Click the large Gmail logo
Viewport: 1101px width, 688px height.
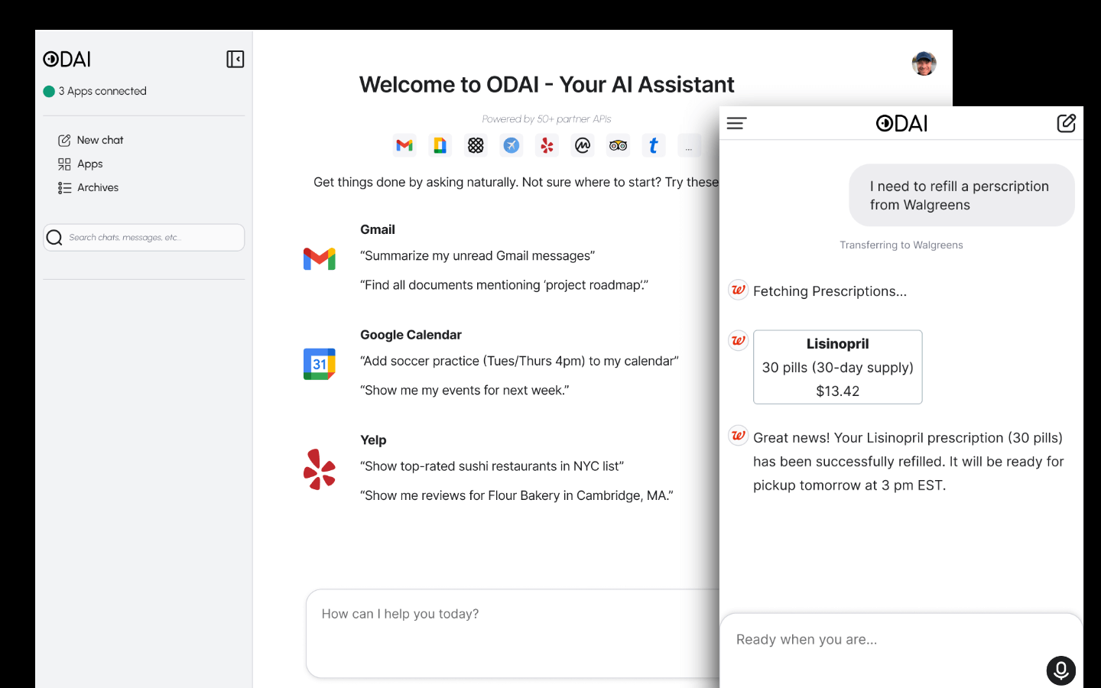320,259
